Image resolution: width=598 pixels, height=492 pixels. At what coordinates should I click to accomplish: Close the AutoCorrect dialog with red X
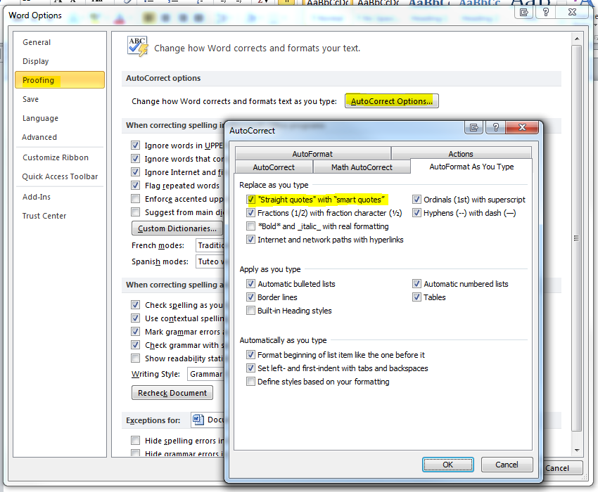tap(522, 127)
